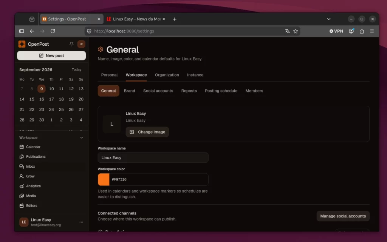387x242 pixels.
Task: Click the workspace avatar L thumbnail
Action: (x=112, y=124)
